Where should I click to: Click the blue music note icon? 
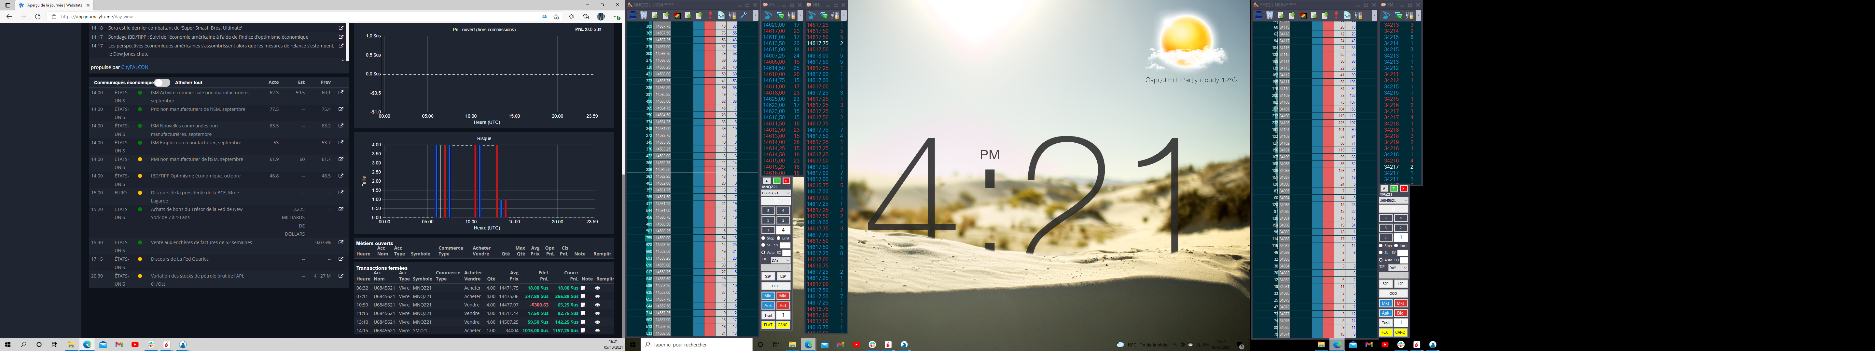[768, 15]
